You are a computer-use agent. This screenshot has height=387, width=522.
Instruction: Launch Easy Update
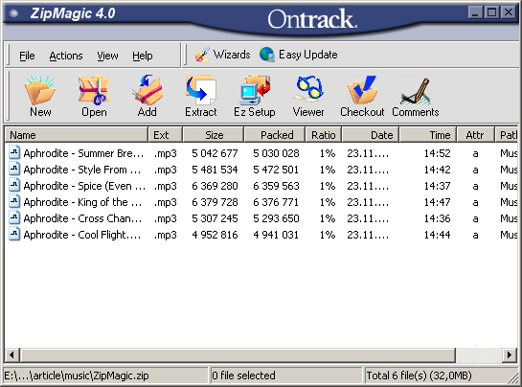tap(299, 55)
